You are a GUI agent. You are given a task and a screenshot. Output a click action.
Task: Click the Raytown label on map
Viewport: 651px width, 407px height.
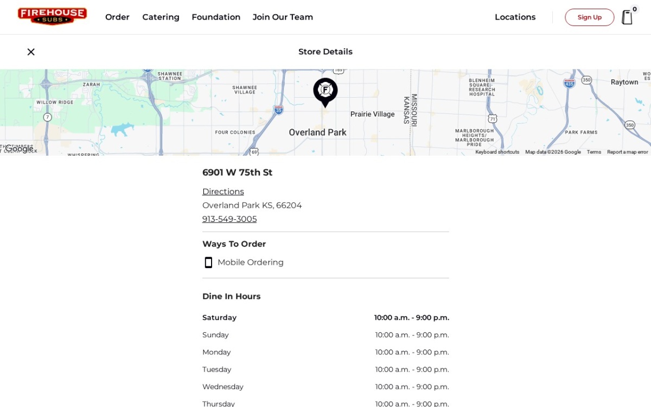coord(624,82)
